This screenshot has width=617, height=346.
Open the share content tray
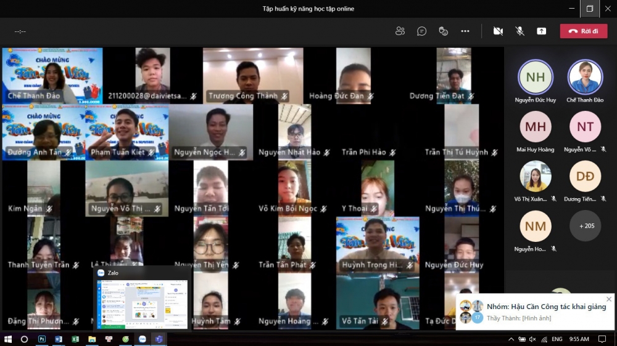541,31
